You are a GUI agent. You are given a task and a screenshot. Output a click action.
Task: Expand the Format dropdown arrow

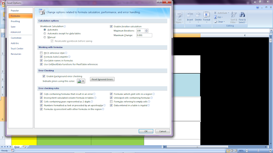point(206,22)
